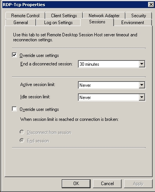Go to the Security tab
This screenshot has width=155, height=192.
[x=139, y=16]
